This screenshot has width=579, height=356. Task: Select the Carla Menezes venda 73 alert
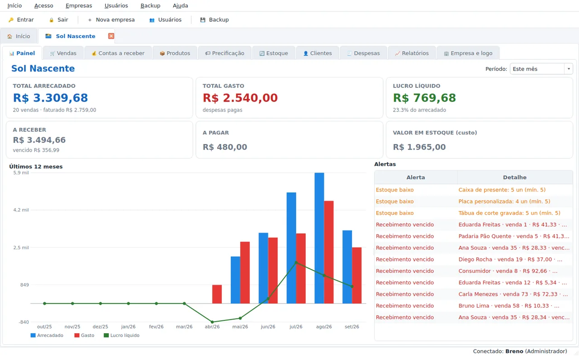pyautogui.click(x=474, y=294)
